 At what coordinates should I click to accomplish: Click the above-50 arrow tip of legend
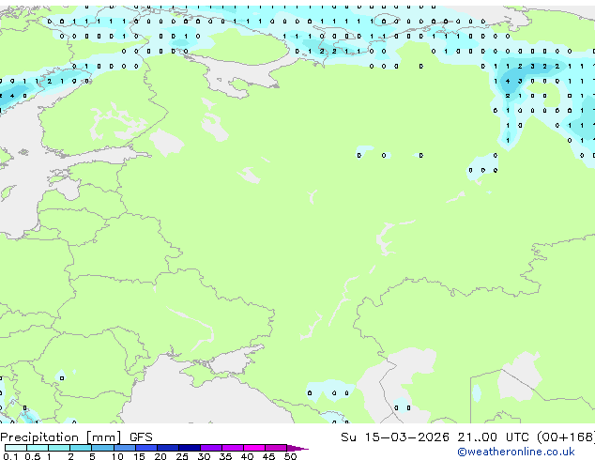click(297, 449)
